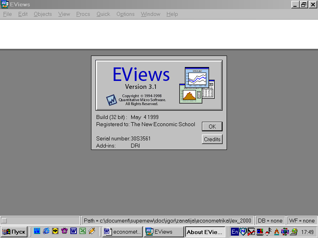Screen dimensions: 318x238
Task: Click the chart windows illustration in About dialog
Action: [x=197, y=85]
